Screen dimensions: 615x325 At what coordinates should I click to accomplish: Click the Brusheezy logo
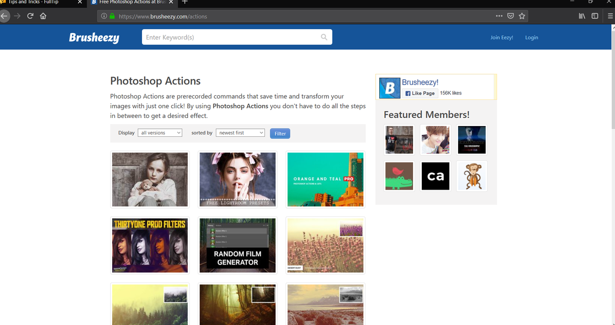[x=94, y=37]
